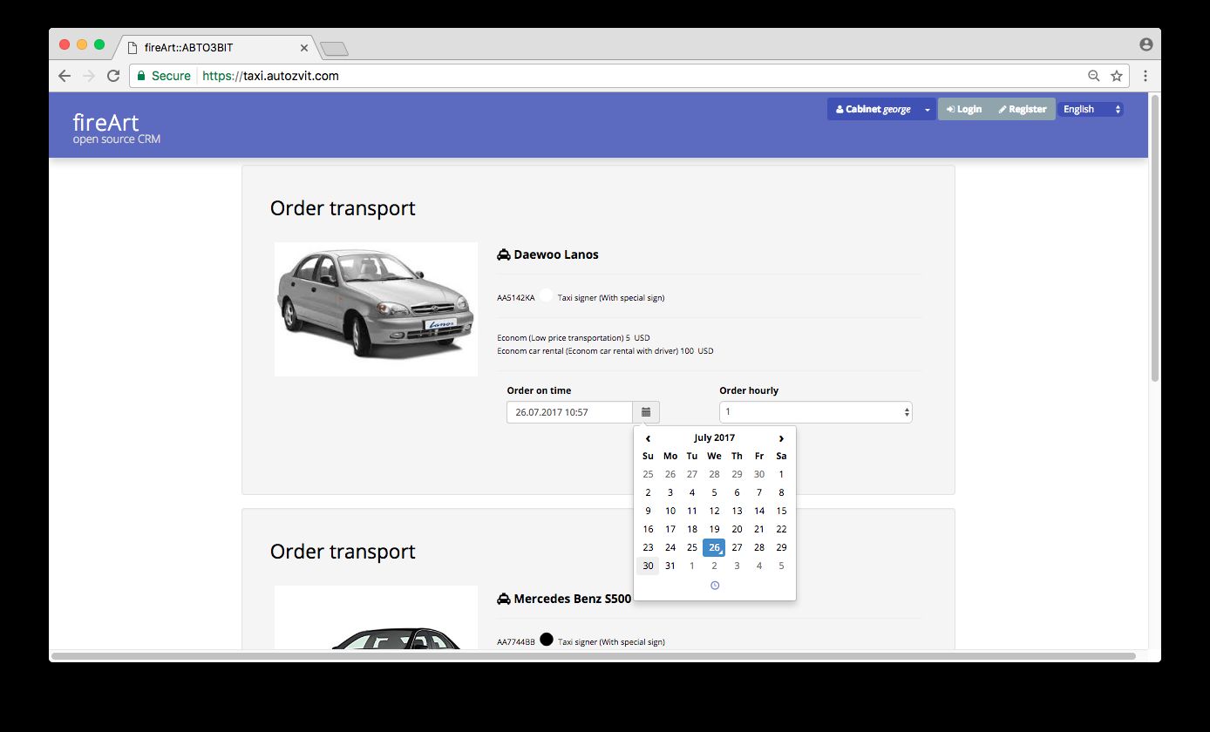Viewport: 1210px width, 732px height.
Task: Open a new browser tab
Action: tap(334, 49)
